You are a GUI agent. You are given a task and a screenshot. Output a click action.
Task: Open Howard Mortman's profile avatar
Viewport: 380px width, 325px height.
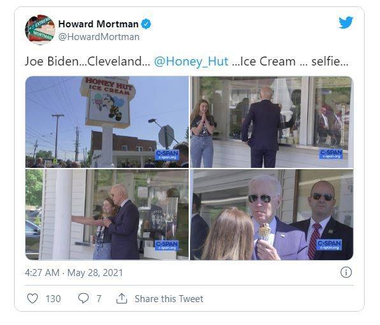coord(40,30)
